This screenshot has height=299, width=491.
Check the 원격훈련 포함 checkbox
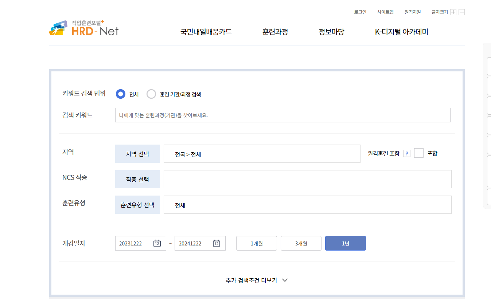[419, 153]
